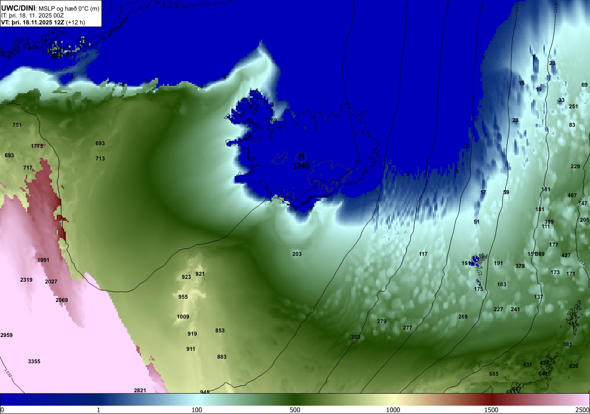Click the value '853' on the map
This screenshot has height=414, width=590.
(x=220, y=331)
